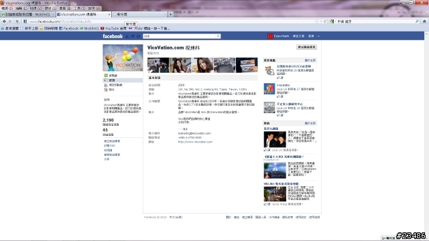Viewport: 429px width, 241px height.
Task: Click the 7-ELEVEN page name link
Action: [283, 85]
